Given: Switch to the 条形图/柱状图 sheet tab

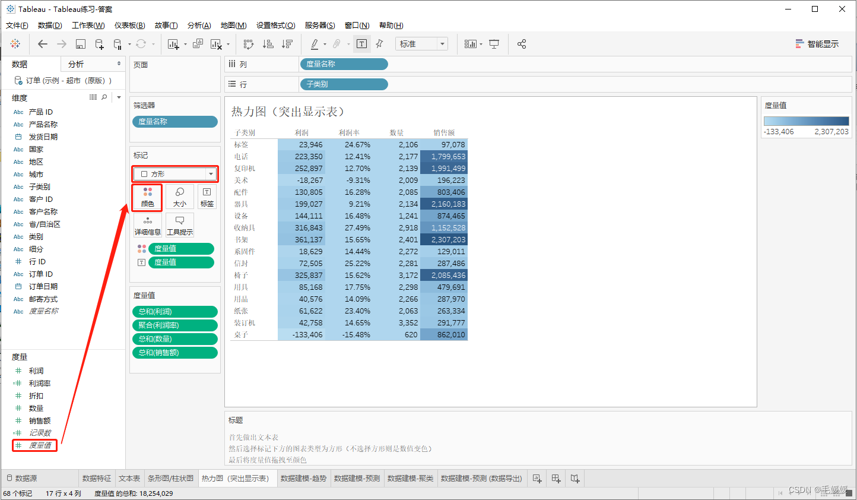Looking at the screenshot, I should coord(170,478).
